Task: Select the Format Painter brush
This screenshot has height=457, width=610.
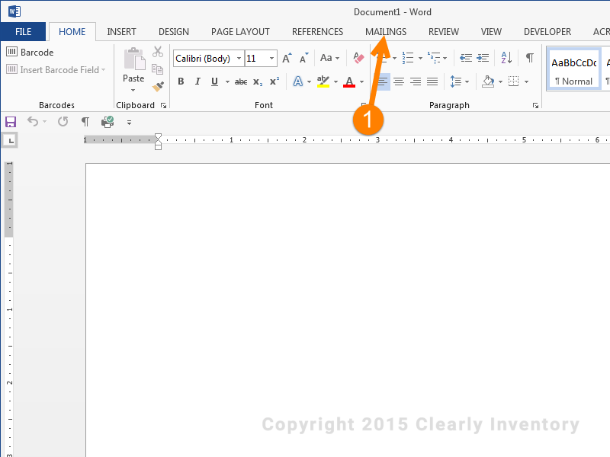Action: coord(158,86)
